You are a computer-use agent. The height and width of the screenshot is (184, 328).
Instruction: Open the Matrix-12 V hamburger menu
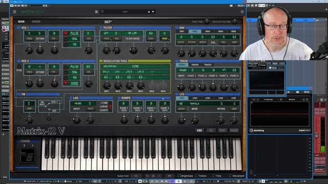point(15,12)
